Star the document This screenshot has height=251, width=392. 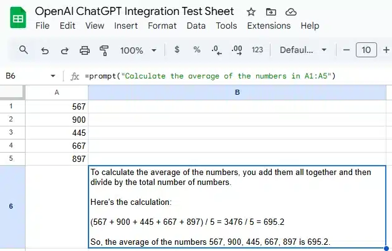coord(251,12)
